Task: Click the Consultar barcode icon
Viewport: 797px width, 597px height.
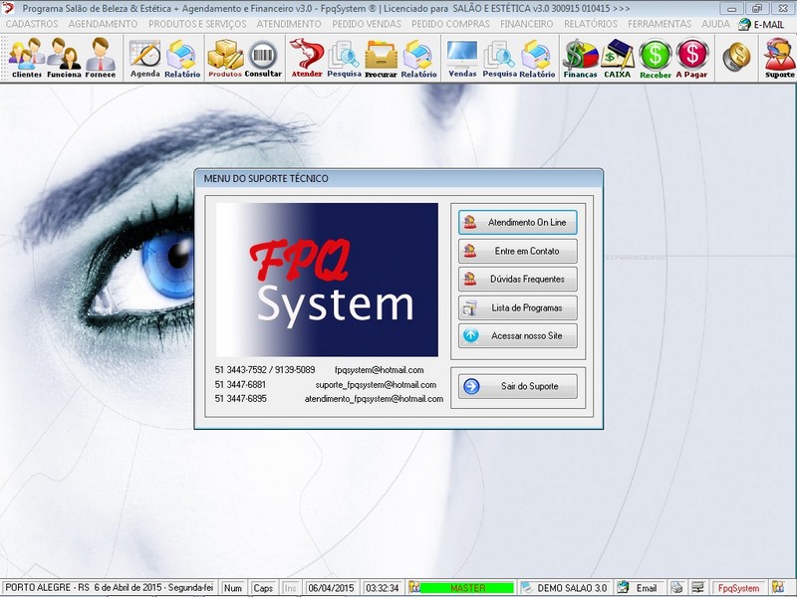Action: click(263, 58)
